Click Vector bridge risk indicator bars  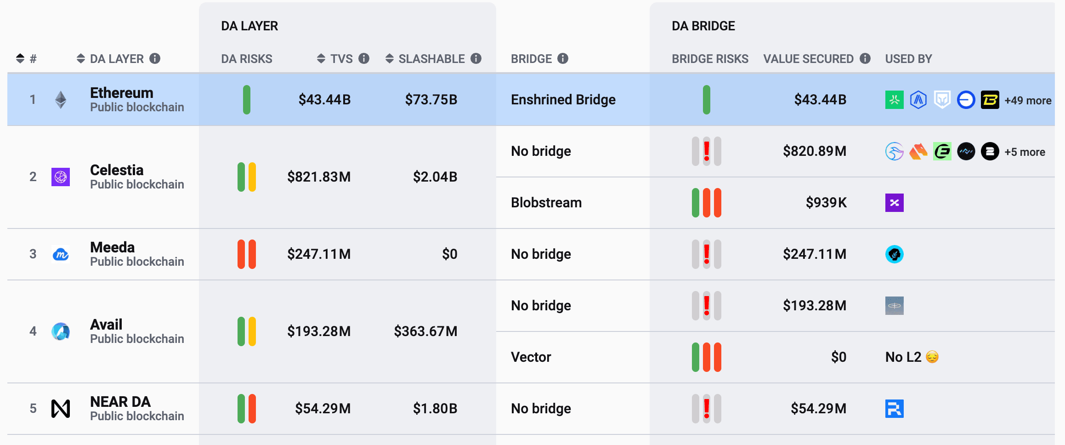pyautogui.click(x=707, y=357)
